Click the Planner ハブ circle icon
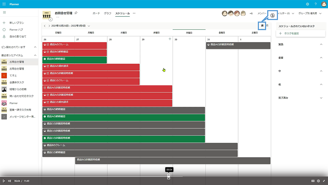The height and width of the screenshot is (185, 328). [4, 30]
